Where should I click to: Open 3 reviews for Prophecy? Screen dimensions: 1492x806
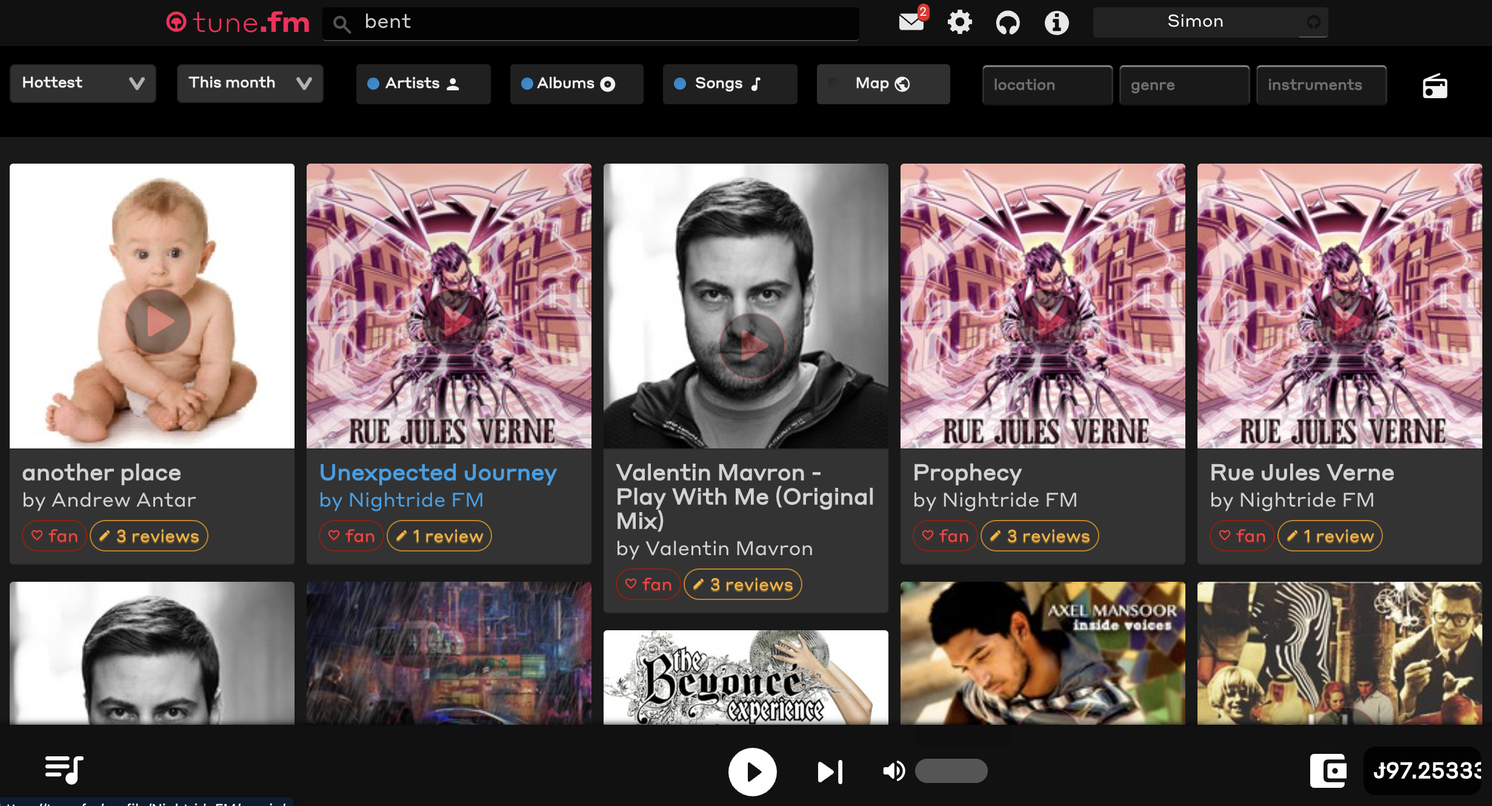coord(1040,536)
